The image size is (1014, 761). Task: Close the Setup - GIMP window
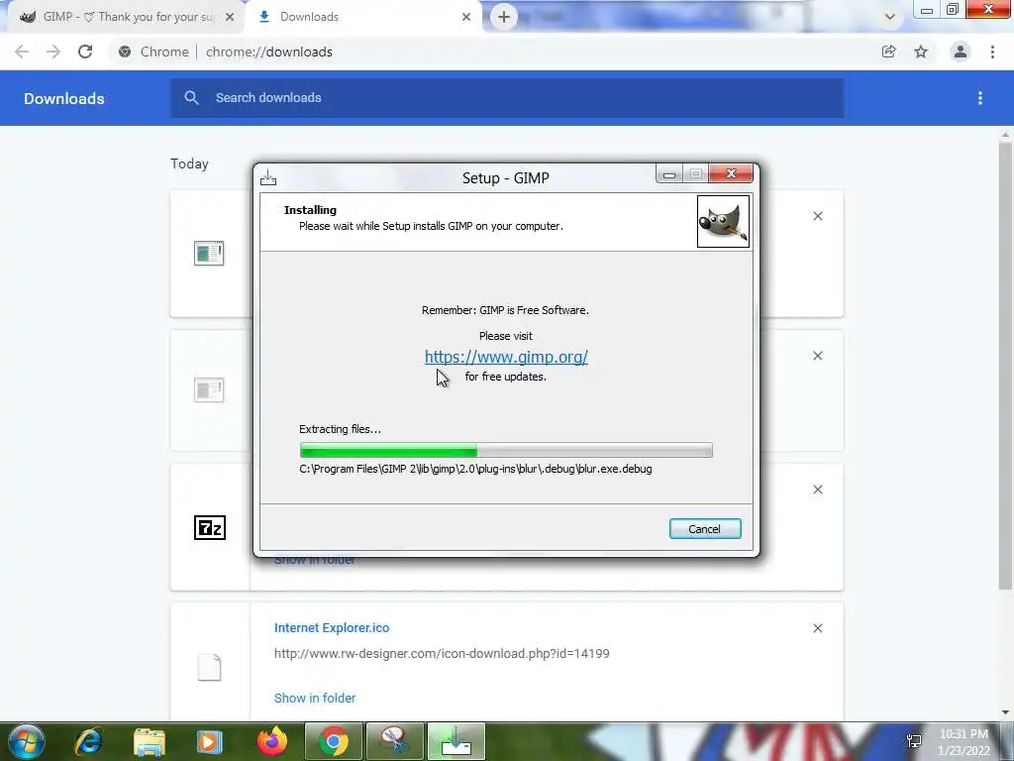click(x=731, y=173)
